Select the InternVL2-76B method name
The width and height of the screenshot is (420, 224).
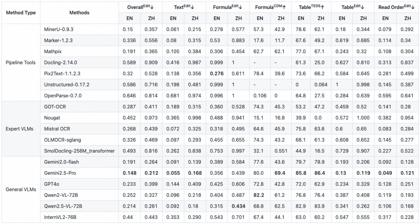click(60, 217)
